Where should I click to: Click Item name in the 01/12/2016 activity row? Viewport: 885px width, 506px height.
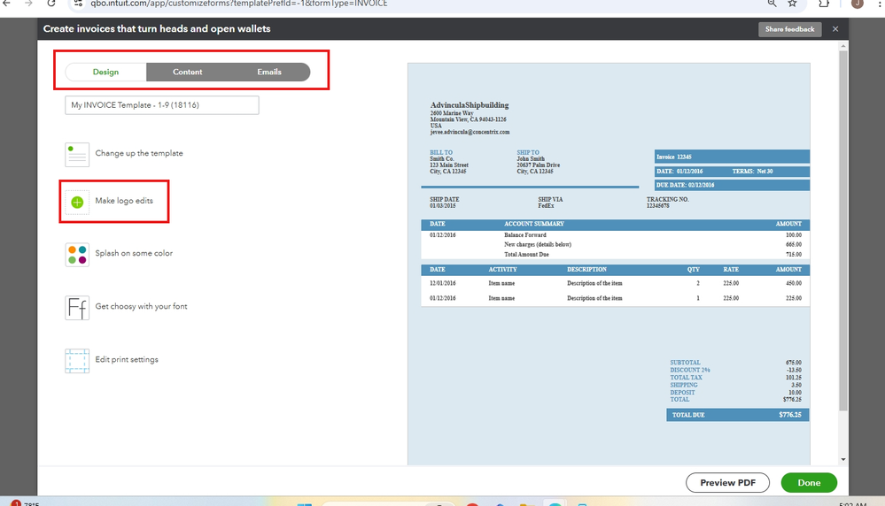pos(501,298)
